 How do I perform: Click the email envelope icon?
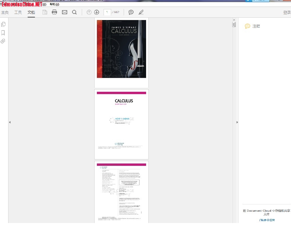[x=64, y=12]
